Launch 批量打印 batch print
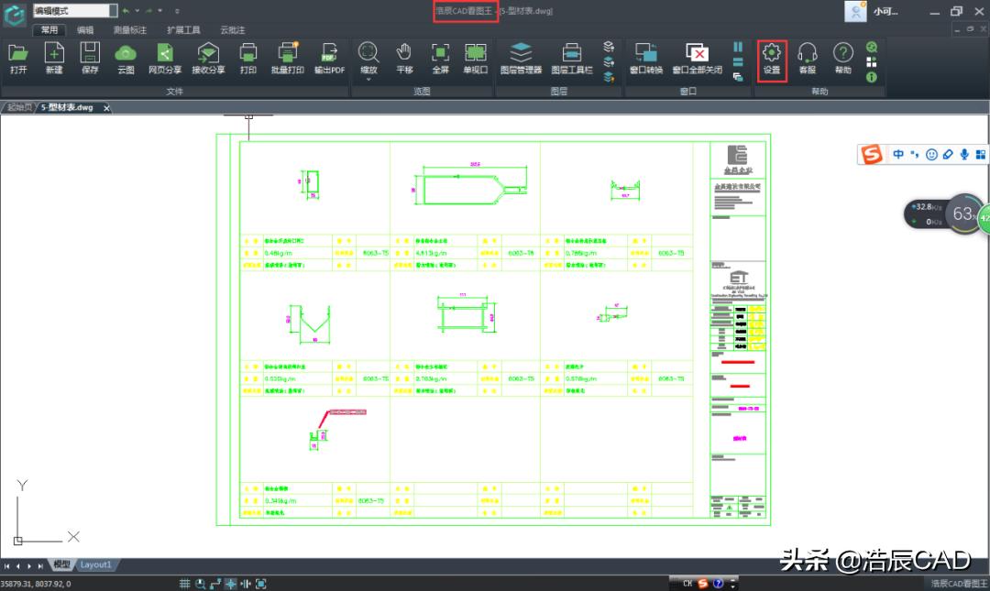 point(287,59)
